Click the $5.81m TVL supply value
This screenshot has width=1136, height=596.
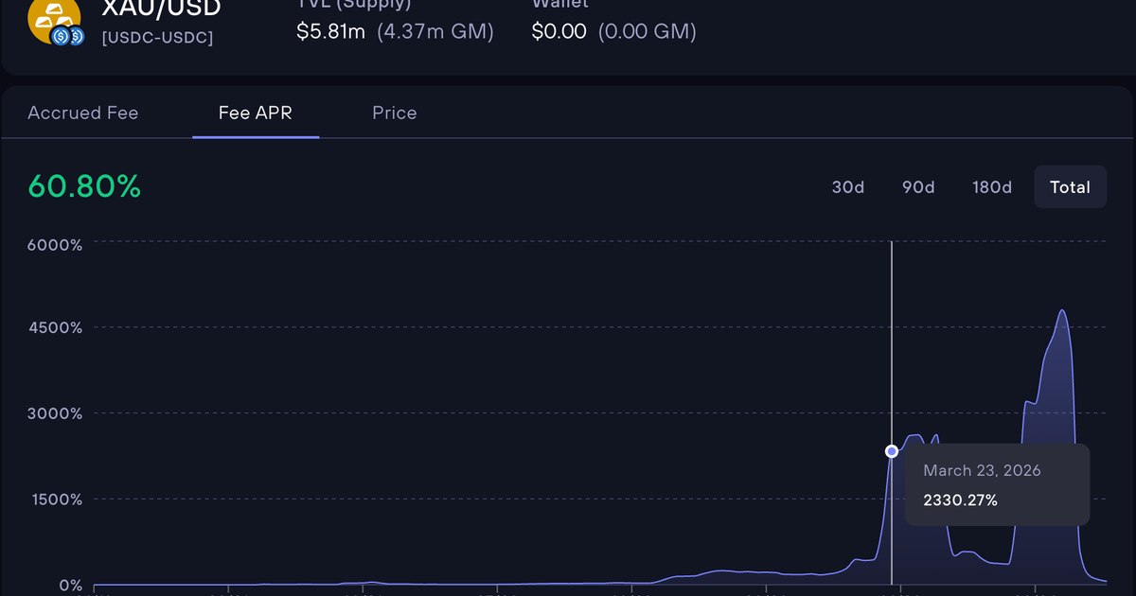tap(330, 31)
